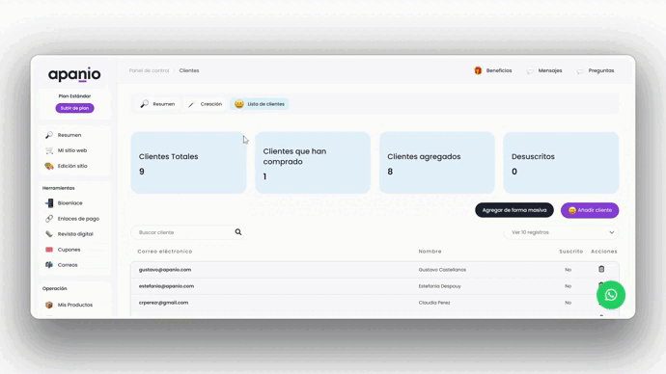Switch to the Creación tab
666x374 pixels.
click(x=206, y=104)
